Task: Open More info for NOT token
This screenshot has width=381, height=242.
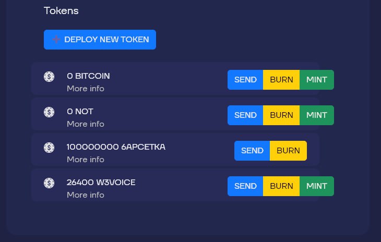Action: click(86, 124)
